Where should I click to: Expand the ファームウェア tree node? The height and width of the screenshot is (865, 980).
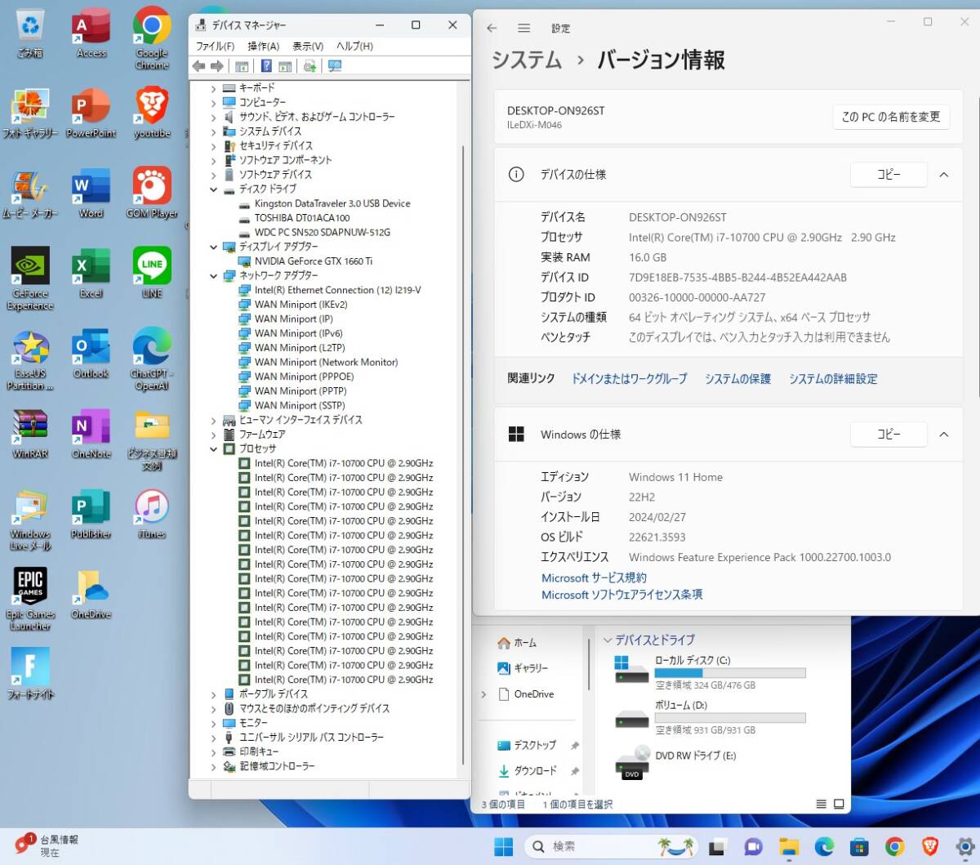[214, 435]
